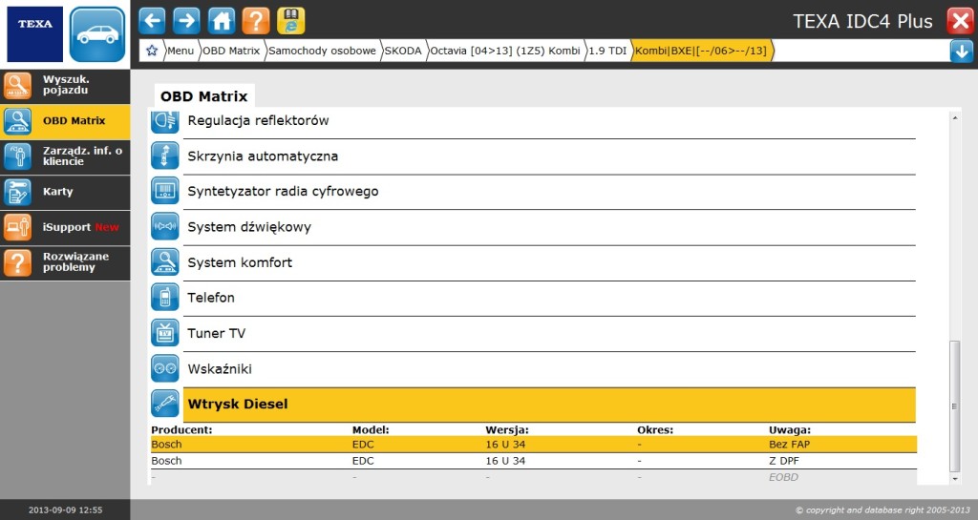The height and width of the screenshot is (520, 978).
Task: Go to the home screen icon
Action: [222, 21]
